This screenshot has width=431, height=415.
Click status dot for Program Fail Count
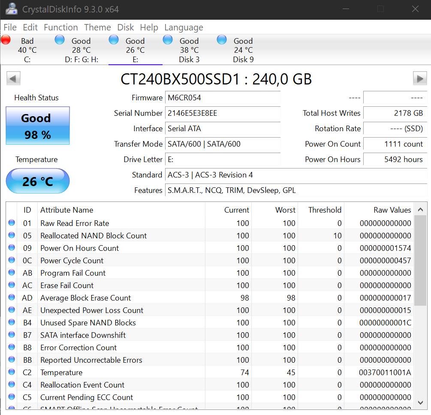(12, 272)
